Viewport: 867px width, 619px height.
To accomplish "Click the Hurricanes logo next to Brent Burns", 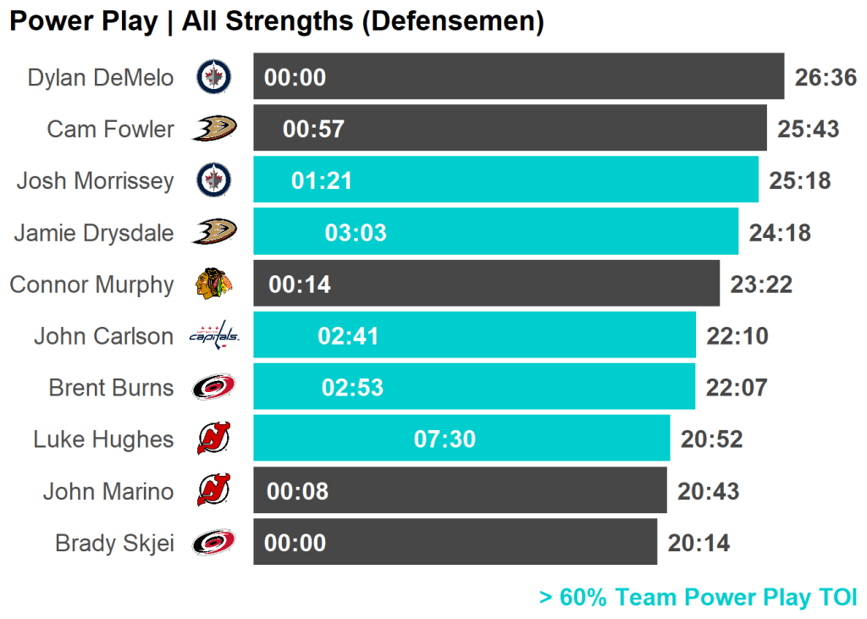I will (x=213, y=388).
